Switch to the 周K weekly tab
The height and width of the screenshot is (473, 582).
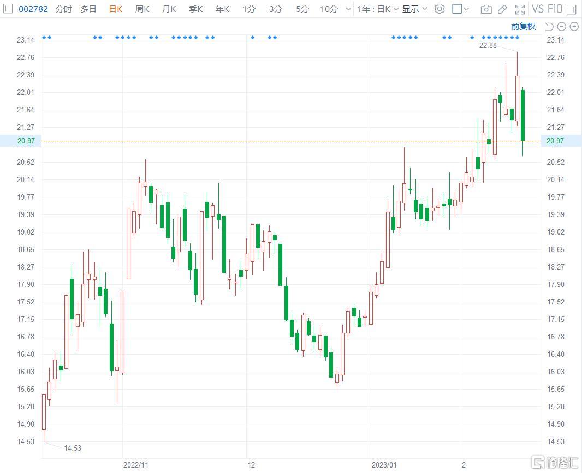142,9
